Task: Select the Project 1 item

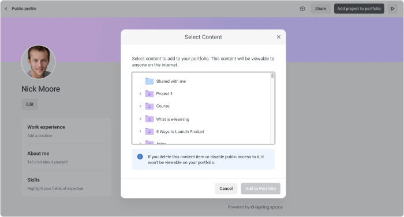Action: (201, 94)
